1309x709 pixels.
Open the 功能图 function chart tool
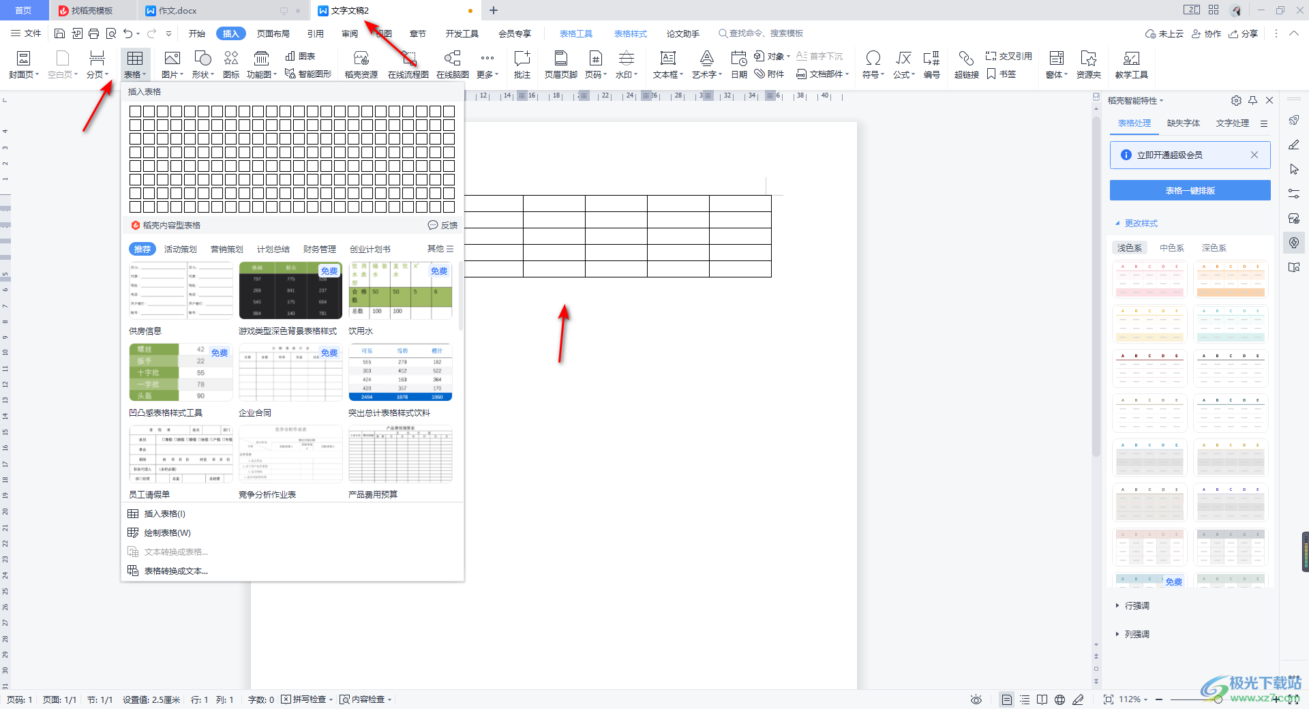coord(261,65)
